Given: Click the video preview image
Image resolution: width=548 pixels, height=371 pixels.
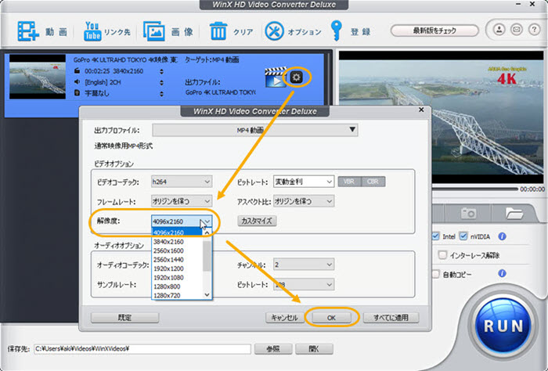Looking at the screenshot, I should click(441, 117).
